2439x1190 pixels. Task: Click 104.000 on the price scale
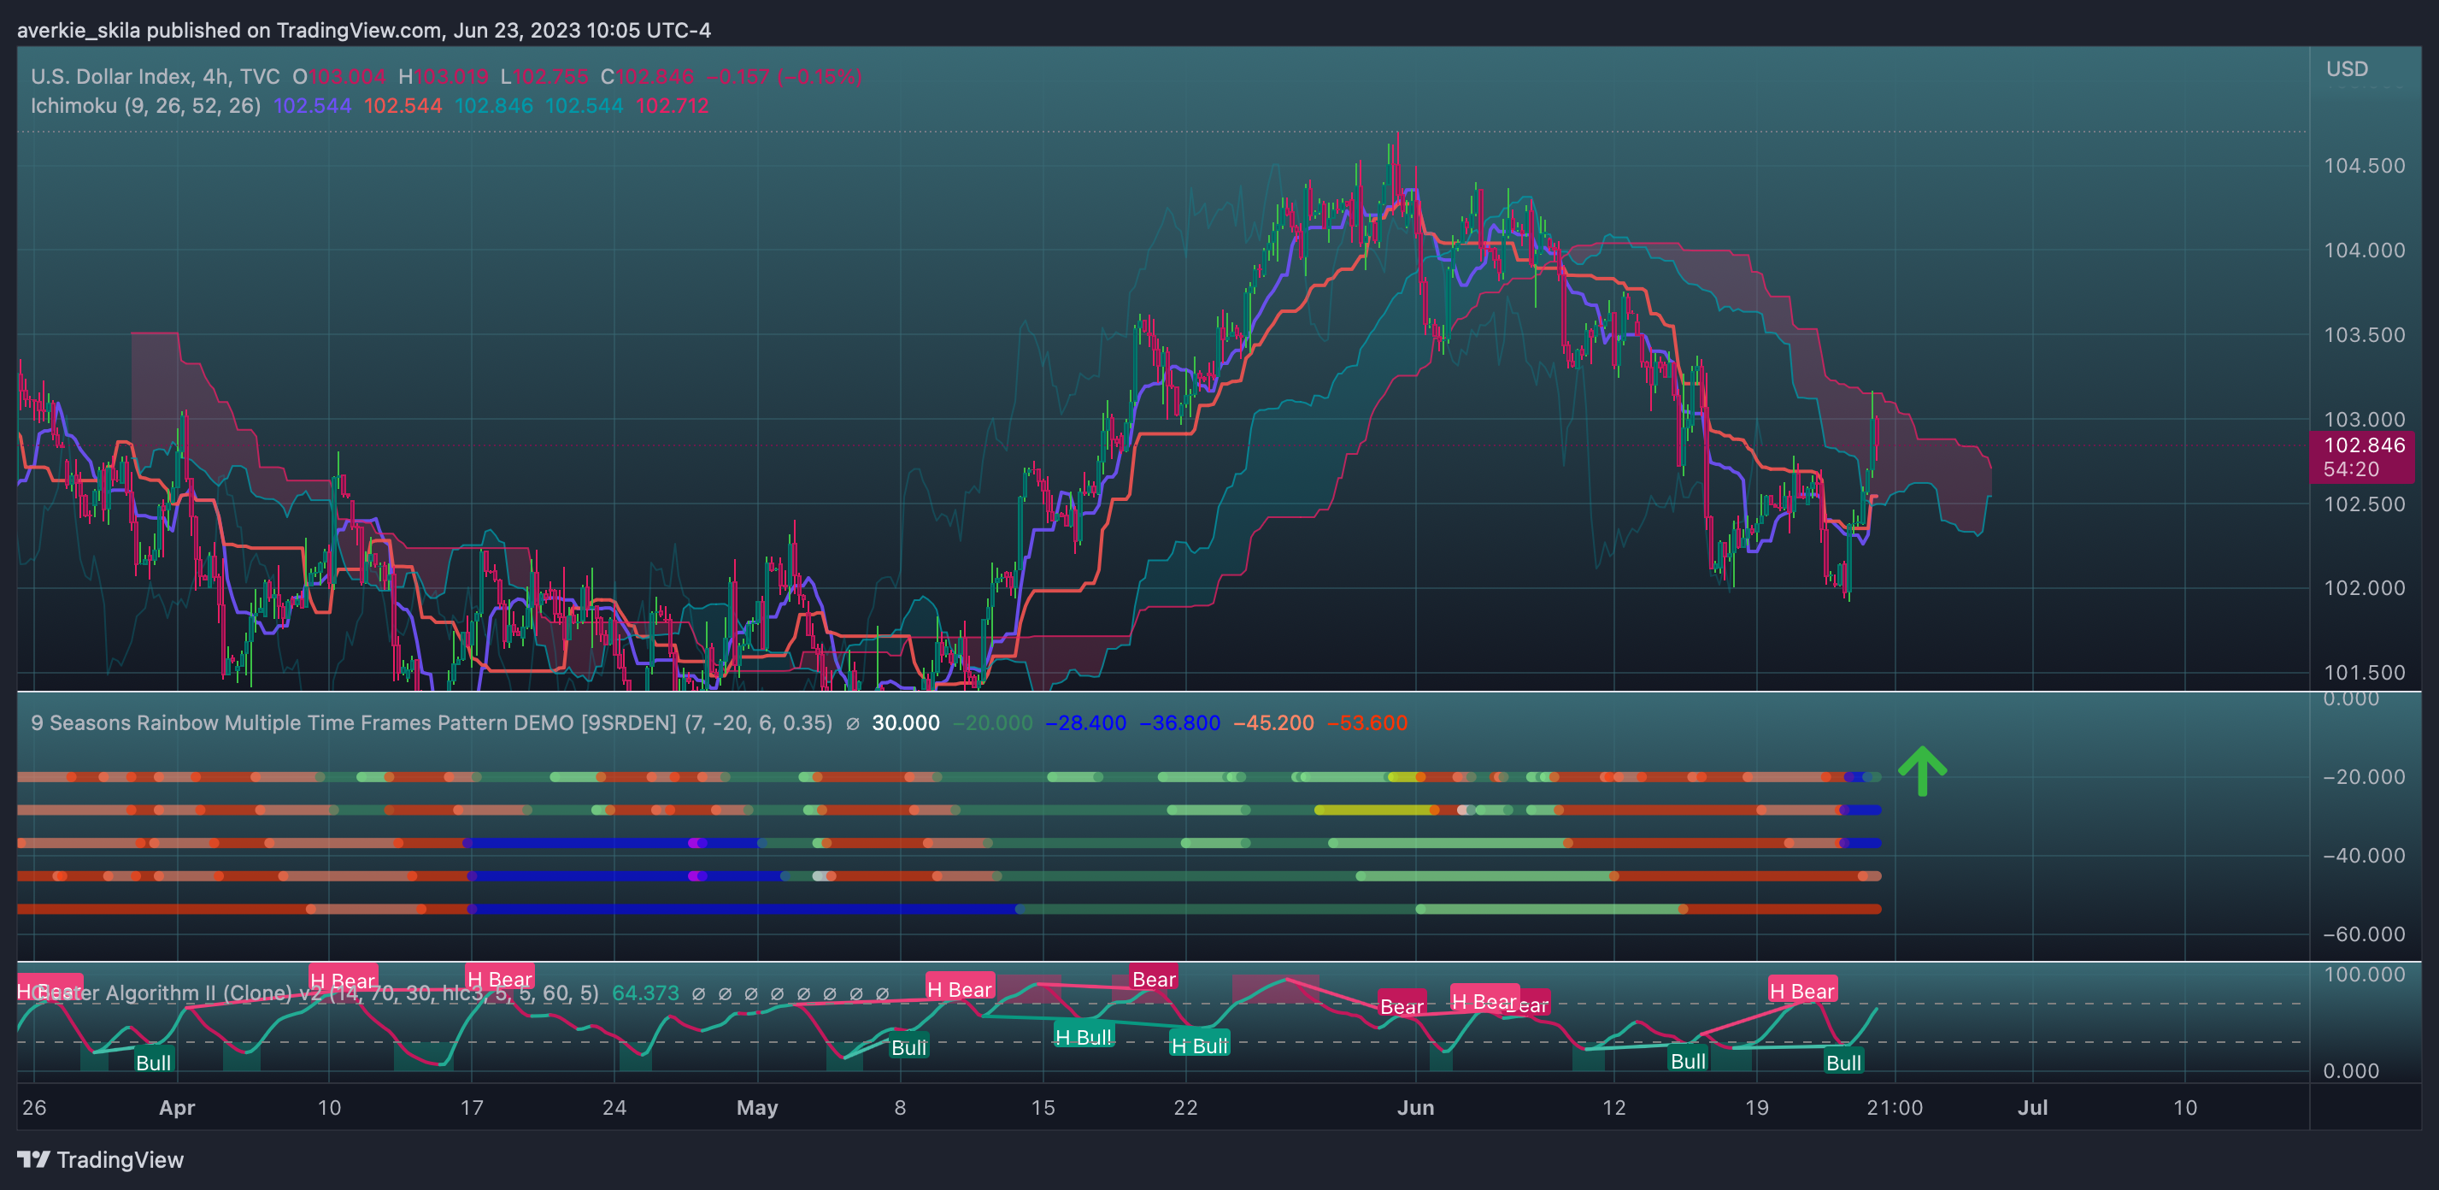(x=2364, y=250)
